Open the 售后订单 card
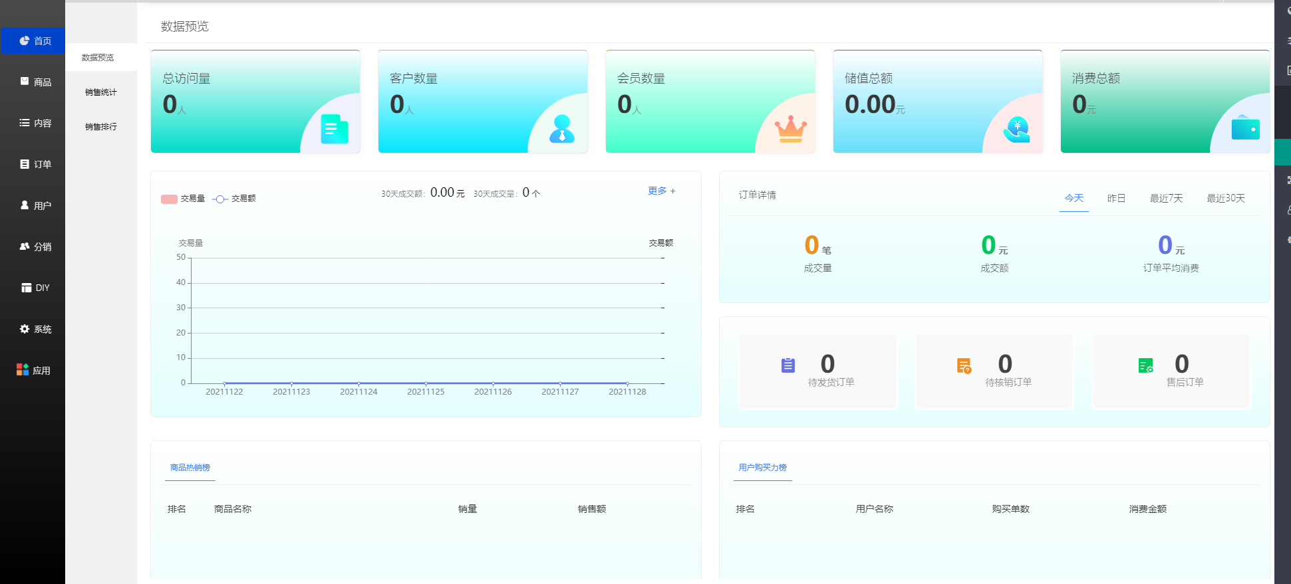 point(1171,372)
